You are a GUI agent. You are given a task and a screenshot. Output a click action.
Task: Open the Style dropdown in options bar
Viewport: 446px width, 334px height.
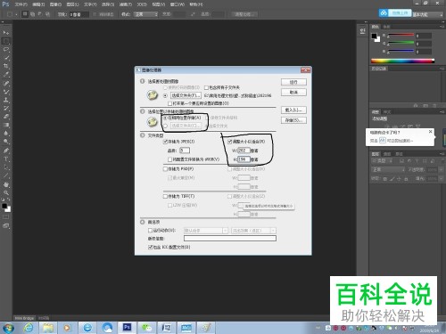pyautogui.click(x=145, y=14)
